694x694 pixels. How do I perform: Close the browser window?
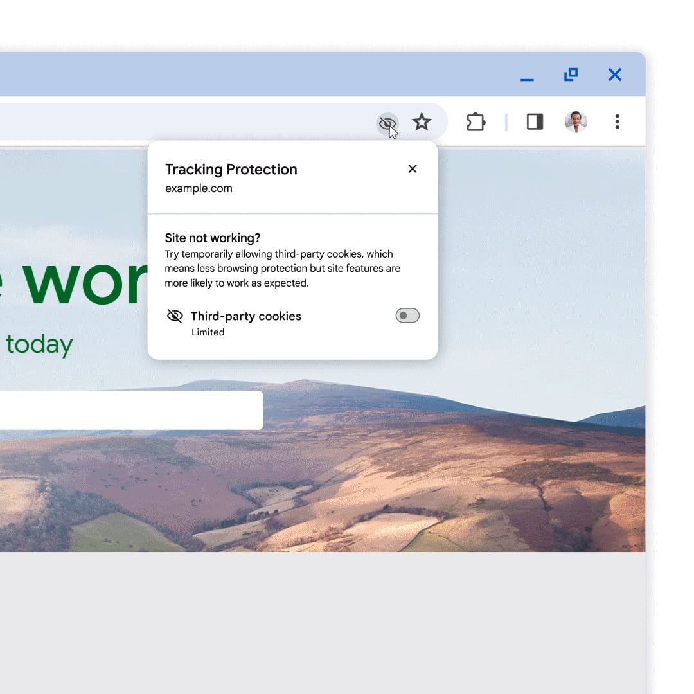click(615, 75)
